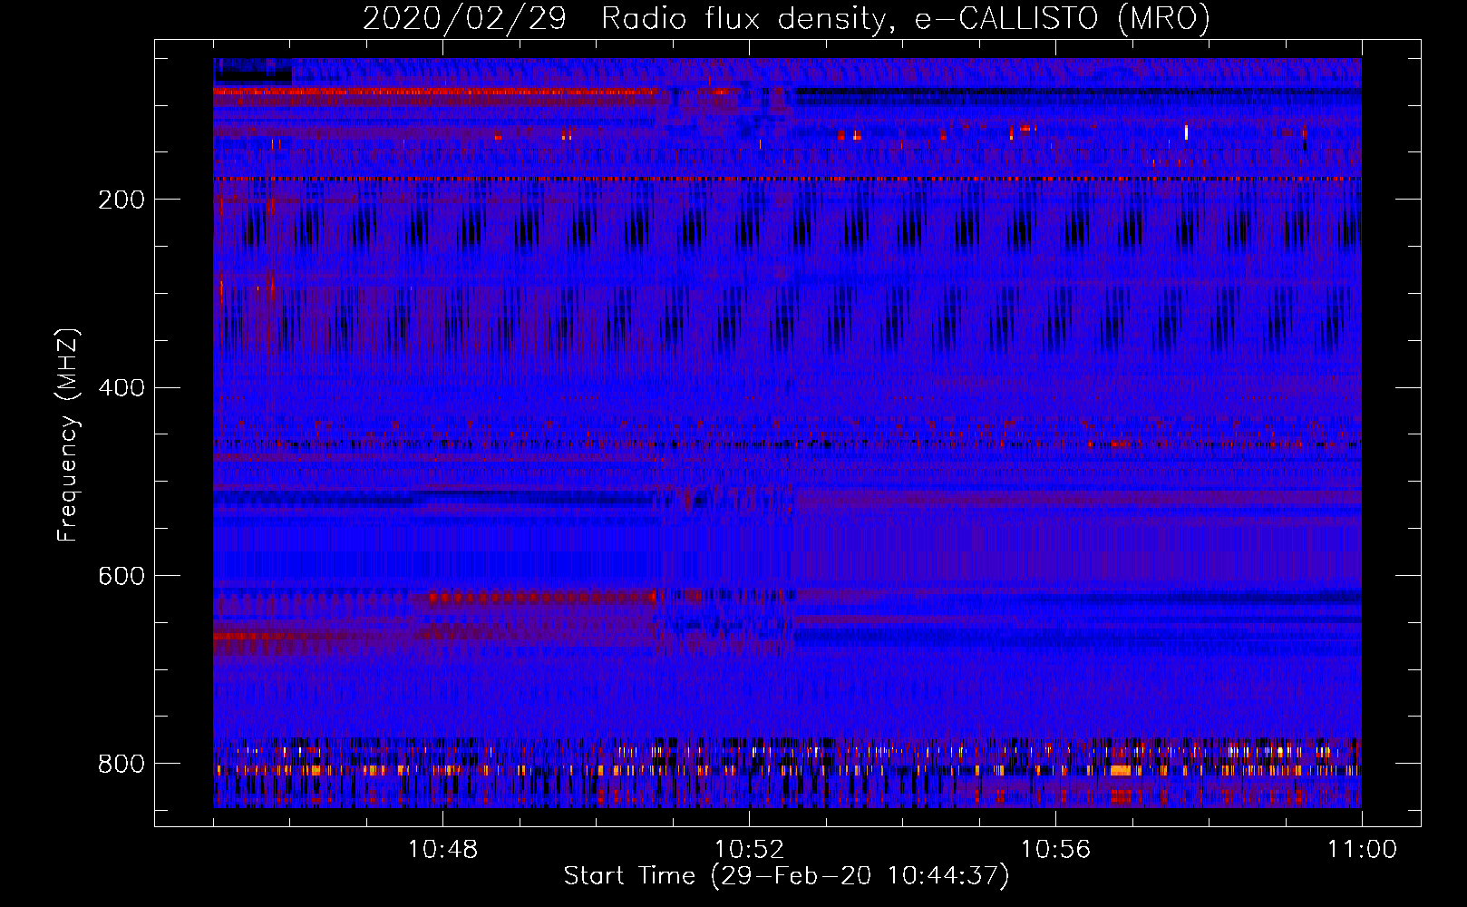Click the 400 frequency tick label
Image resolution: width=1467 pixels, height=907 pixels.
coord(121,388)
